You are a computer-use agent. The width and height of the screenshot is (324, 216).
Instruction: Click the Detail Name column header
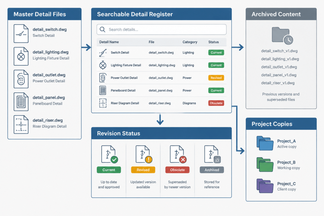109,42
